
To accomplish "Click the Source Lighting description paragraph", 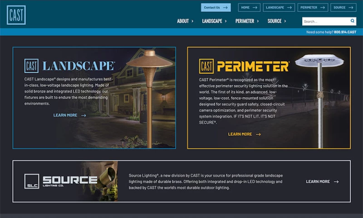I will [206, 182].
